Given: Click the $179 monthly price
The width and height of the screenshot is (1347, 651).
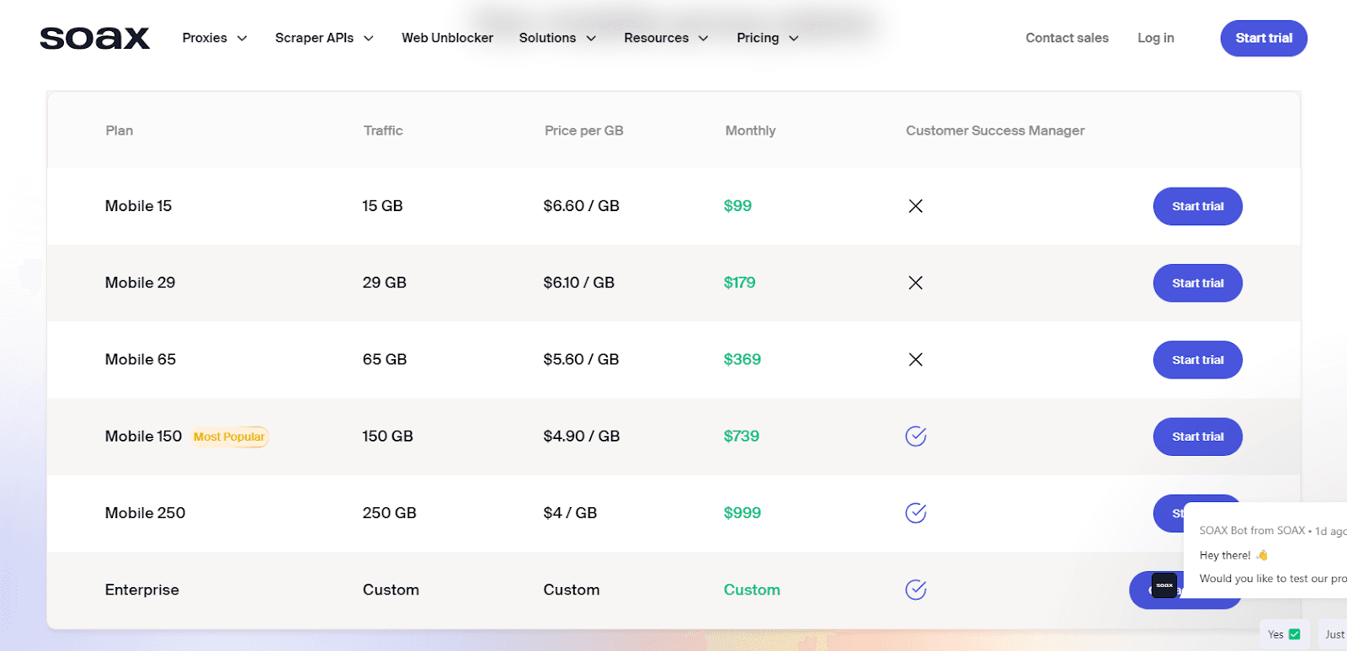Looking at the screenshot, I should [739, 283].
